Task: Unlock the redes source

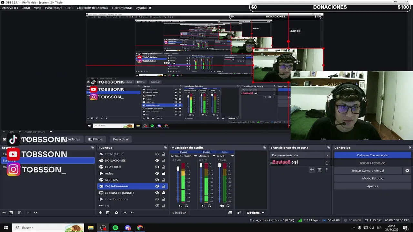Action: 164,173
